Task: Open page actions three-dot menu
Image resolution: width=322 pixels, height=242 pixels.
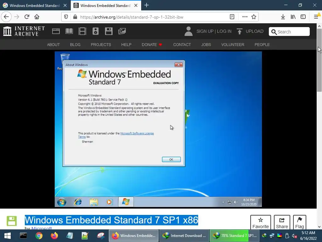Action: click(245, 17)
